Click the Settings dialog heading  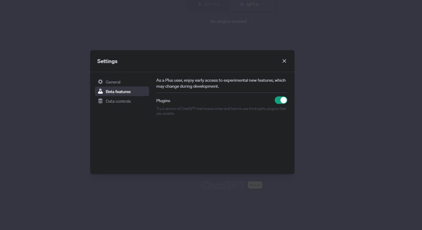click(x=107, y=61)
